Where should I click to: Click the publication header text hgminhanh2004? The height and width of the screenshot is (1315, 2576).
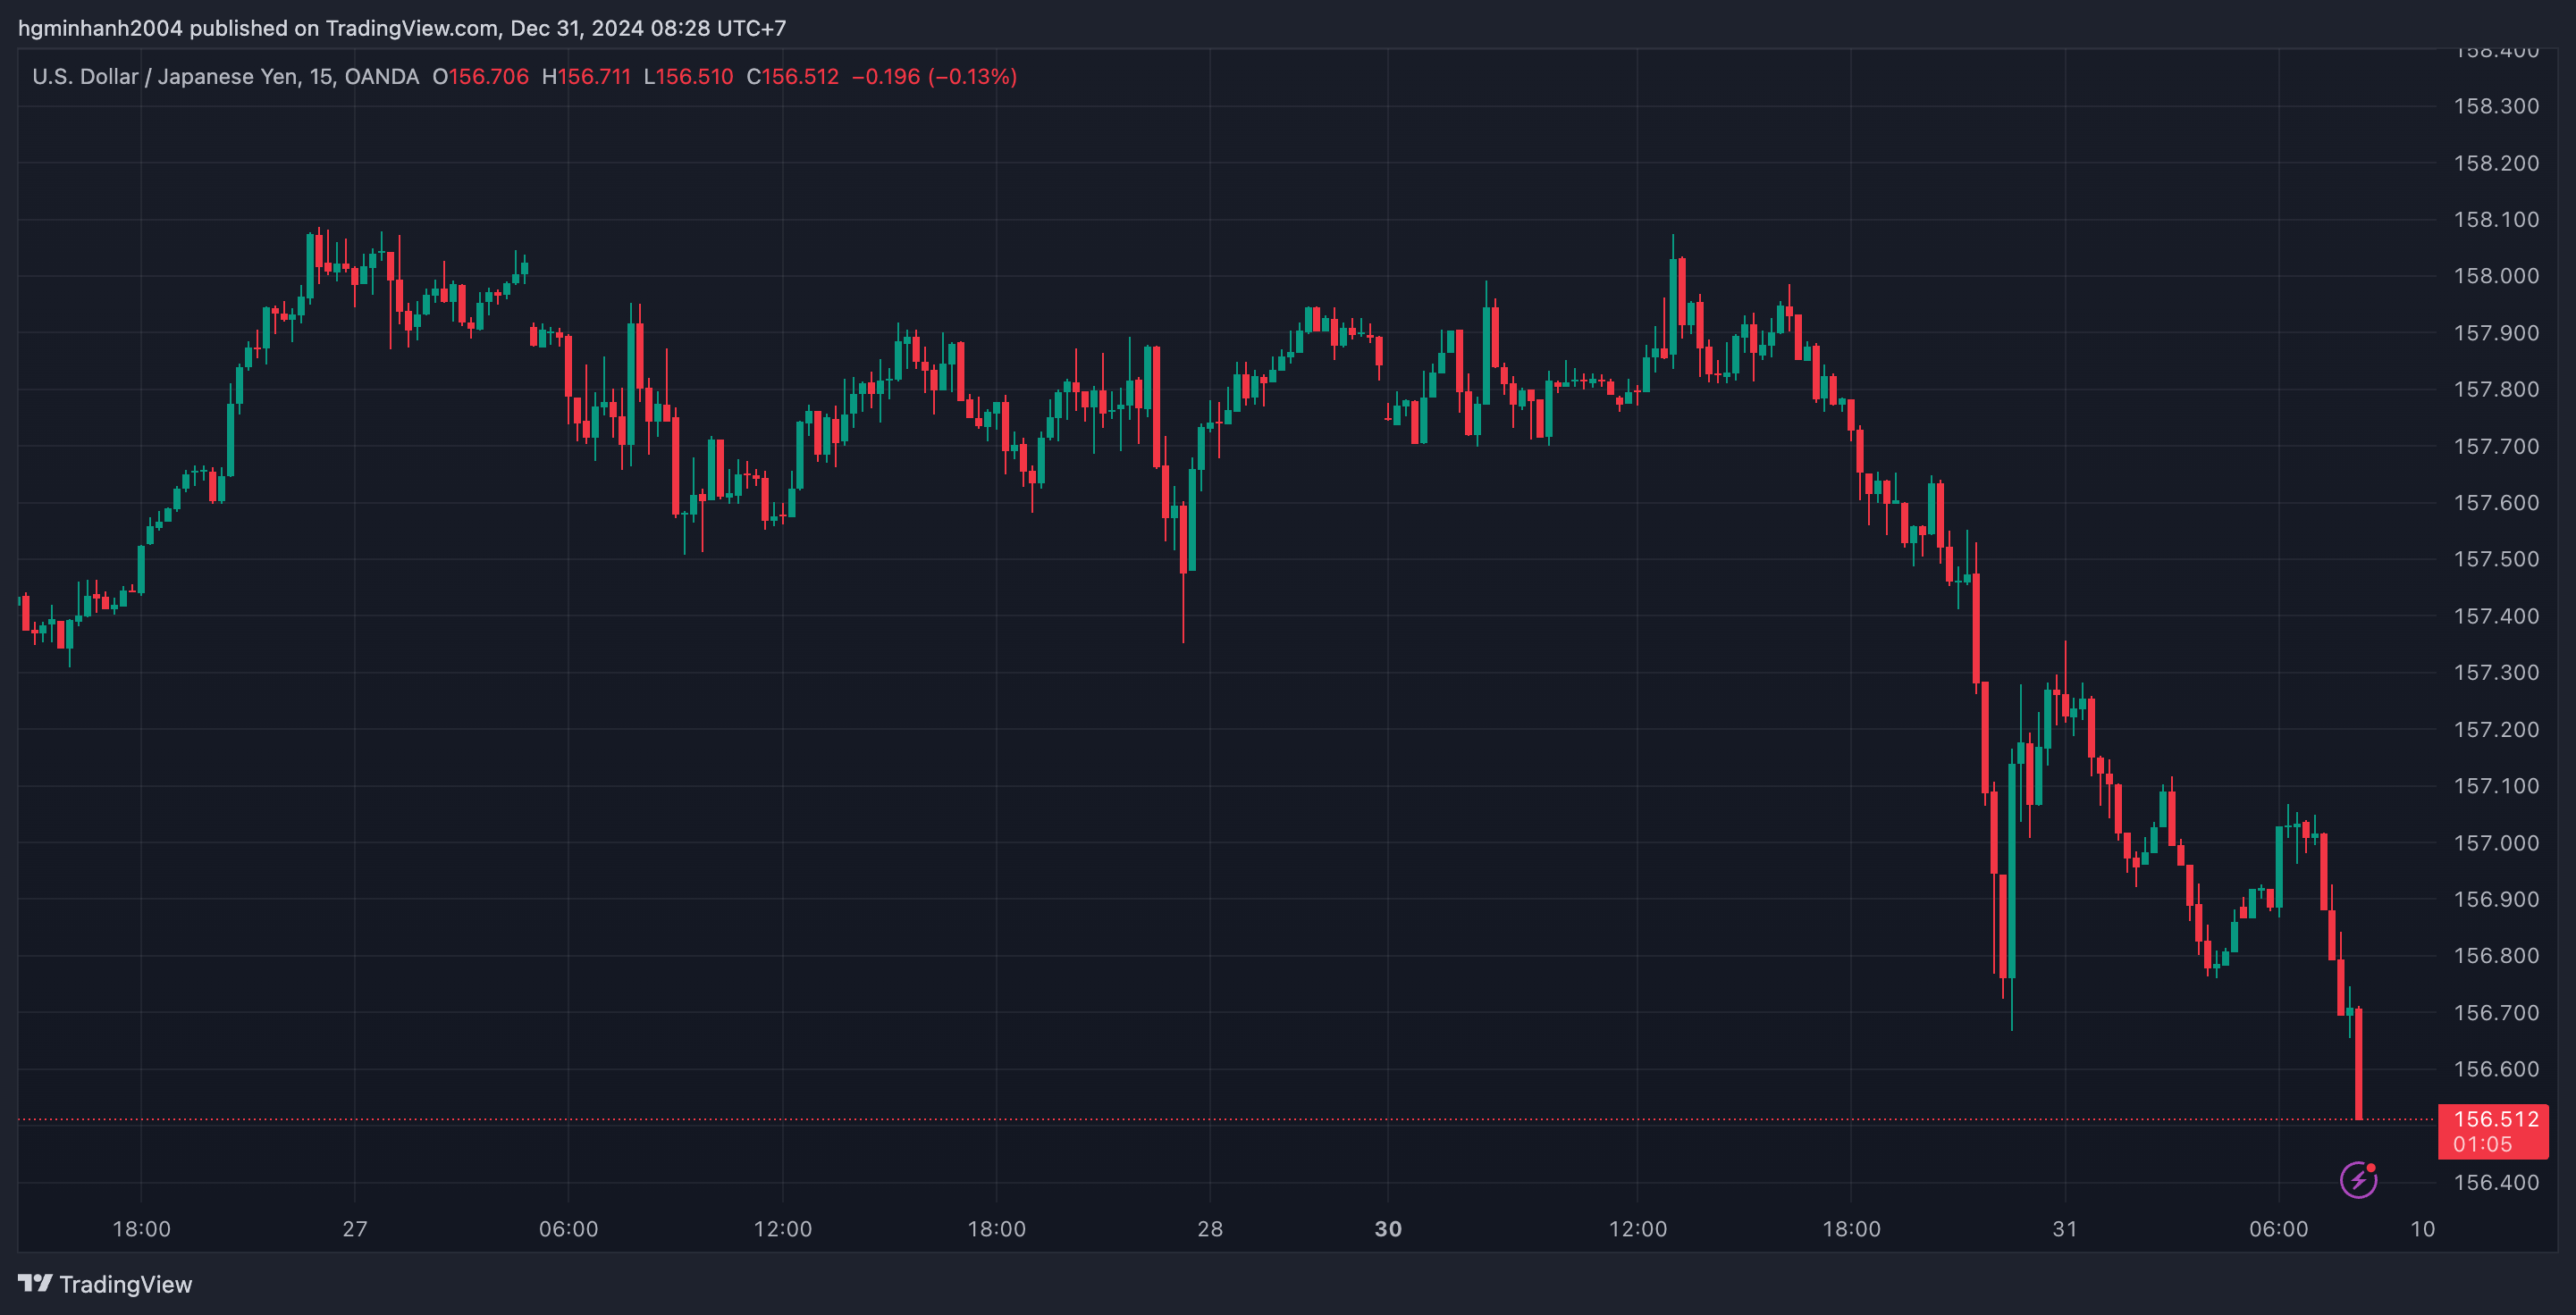pos(100,28)
